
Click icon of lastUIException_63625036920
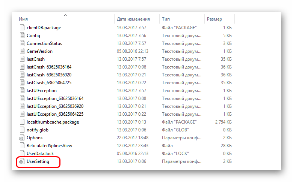click(22, 106)
